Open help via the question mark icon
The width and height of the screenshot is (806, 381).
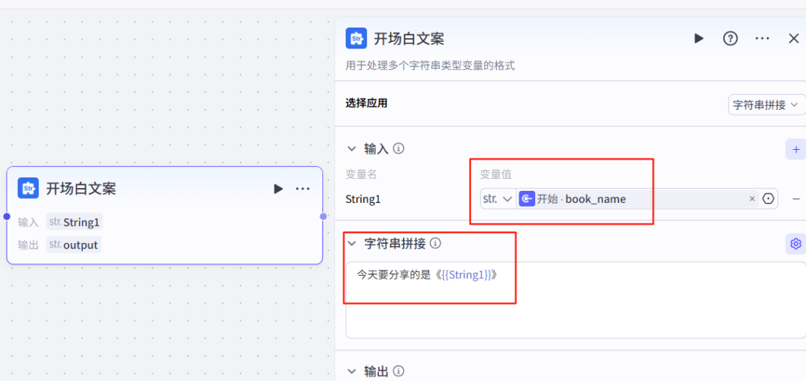(731, 39)
